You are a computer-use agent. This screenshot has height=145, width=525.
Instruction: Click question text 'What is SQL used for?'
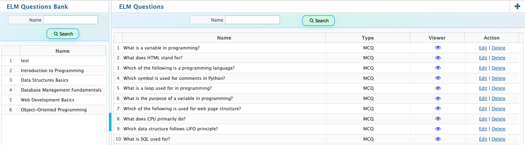(147, 139)
